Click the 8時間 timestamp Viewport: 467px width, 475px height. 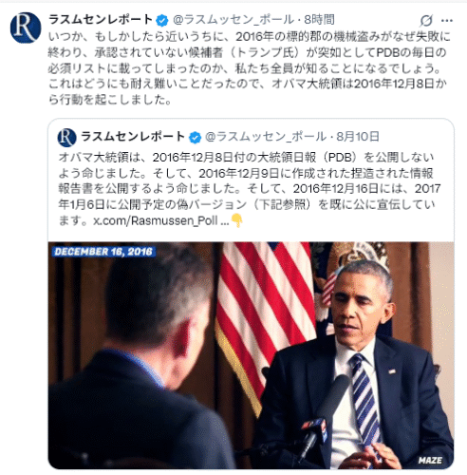[x=319, y=20]
